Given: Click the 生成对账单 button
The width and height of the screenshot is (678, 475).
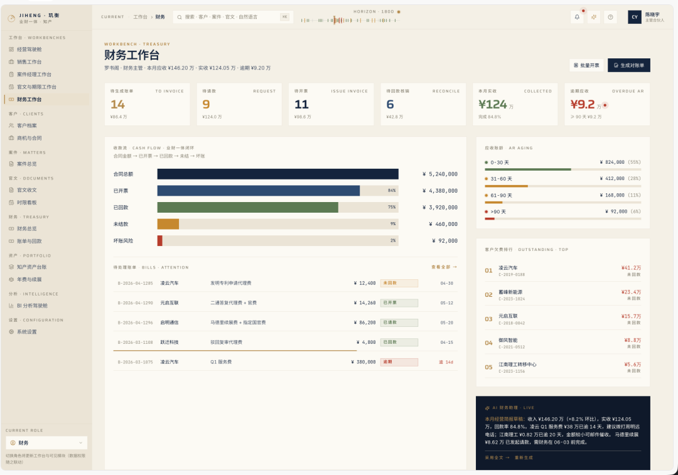Looking at the screenshot, I should (628, 65).
